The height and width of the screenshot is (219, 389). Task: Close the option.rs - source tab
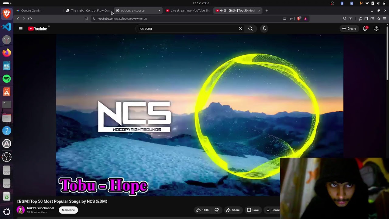click(x=159, y=10)
